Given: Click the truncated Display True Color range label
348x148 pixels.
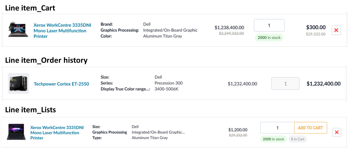Looking at the screenshot, I should click(125, 89).
